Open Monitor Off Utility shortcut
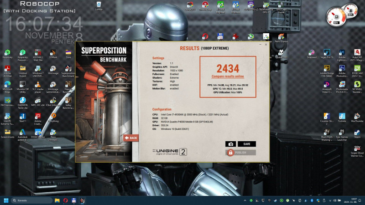Image resolution: width=365 pixels, height=205 pixels. (22, 87)
